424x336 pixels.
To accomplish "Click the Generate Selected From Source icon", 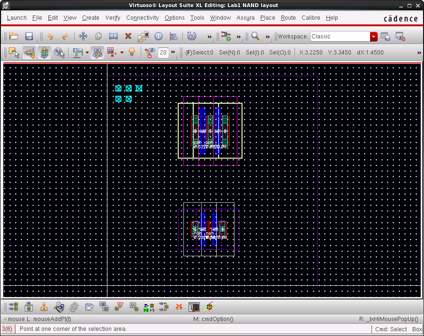I will (x=29, y=307).
